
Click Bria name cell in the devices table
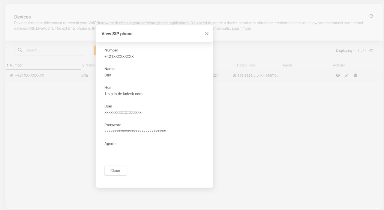point(84,75)
